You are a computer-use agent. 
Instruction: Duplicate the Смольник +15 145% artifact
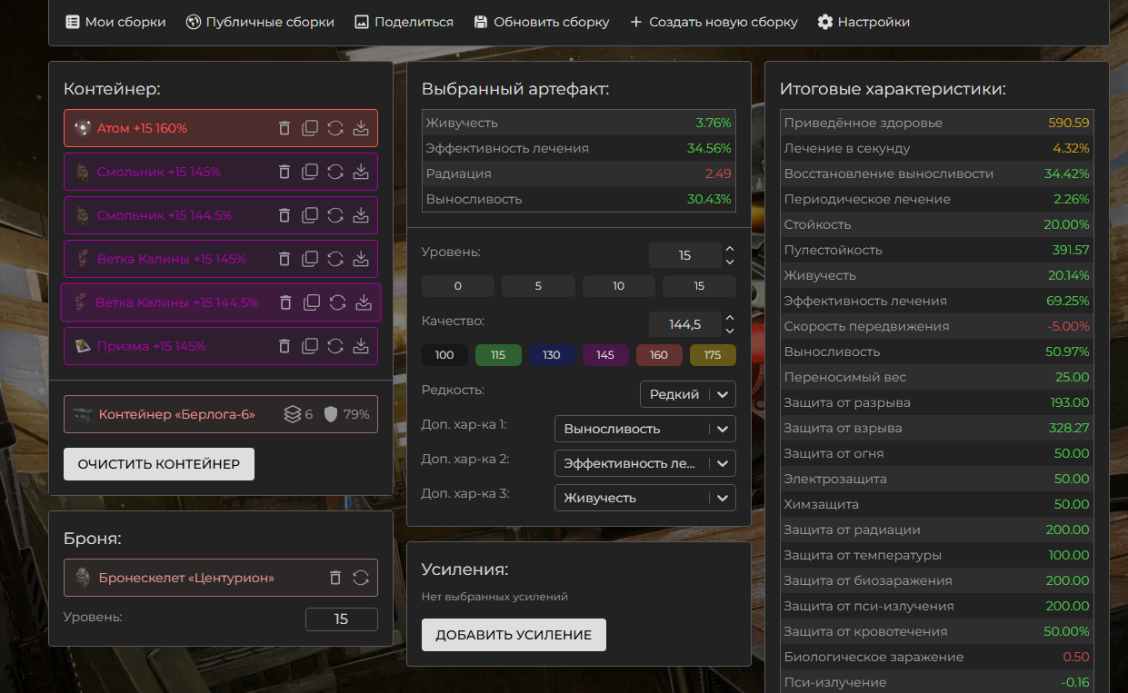[x=310, y=172]
